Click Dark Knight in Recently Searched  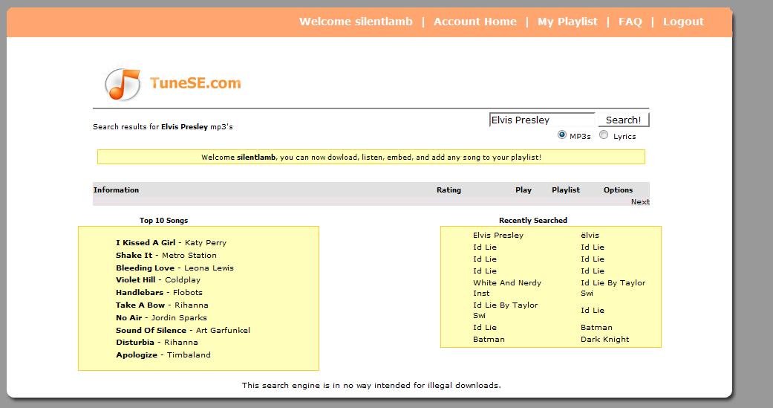(604, 340)
